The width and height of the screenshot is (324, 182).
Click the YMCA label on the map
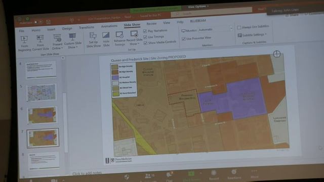coord(140,105)
